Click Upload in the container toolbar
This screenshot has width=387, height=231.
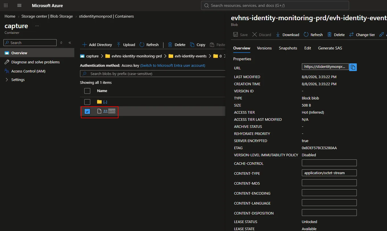(126, 45)
